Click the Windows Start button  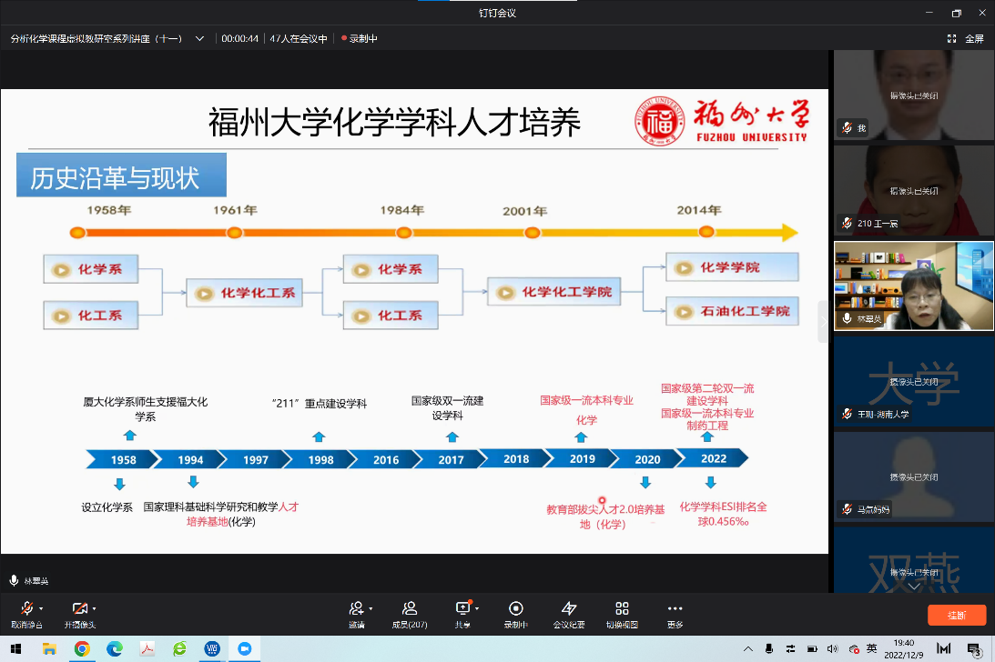16,648
